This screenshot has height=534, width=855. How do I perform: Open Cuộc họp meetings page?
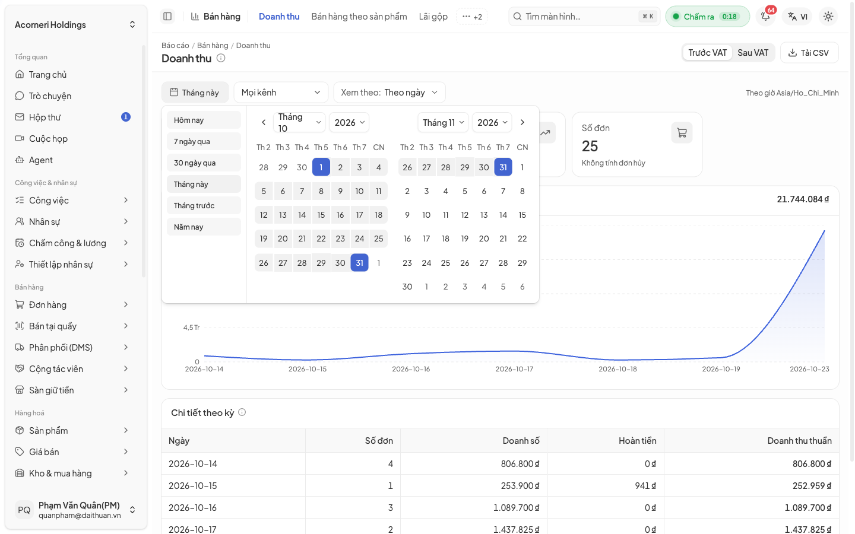73,139
